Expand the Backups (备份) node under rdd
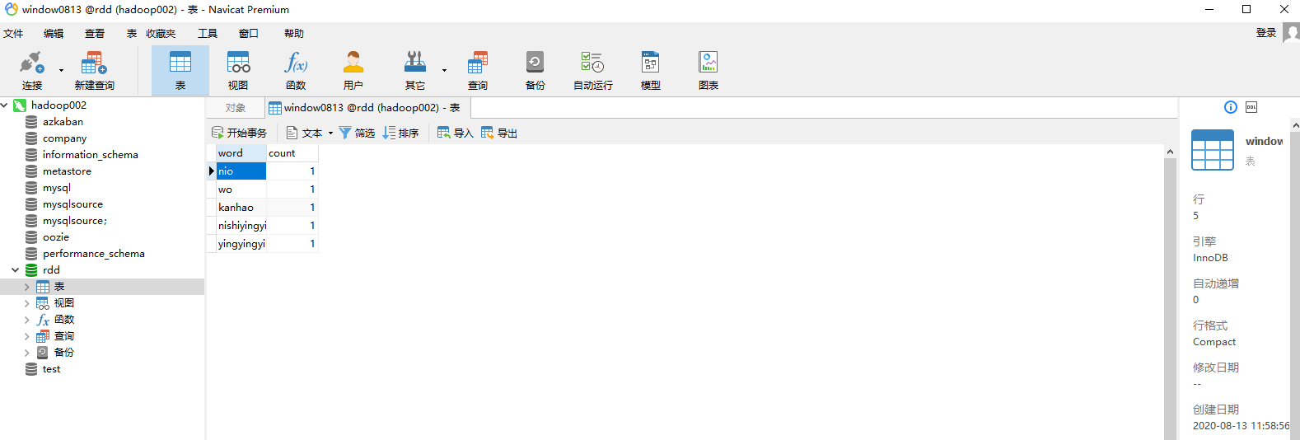Image resolution: width=1300 pixels, height=440 pixels. (27, 353)
